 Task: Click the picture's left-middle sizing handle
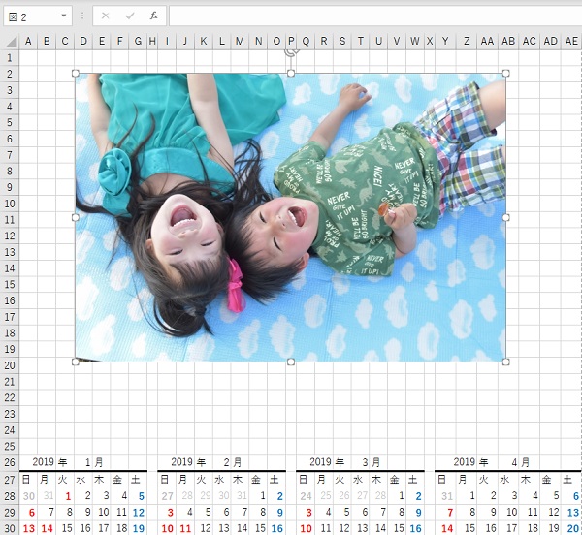[x=76, y=218]
